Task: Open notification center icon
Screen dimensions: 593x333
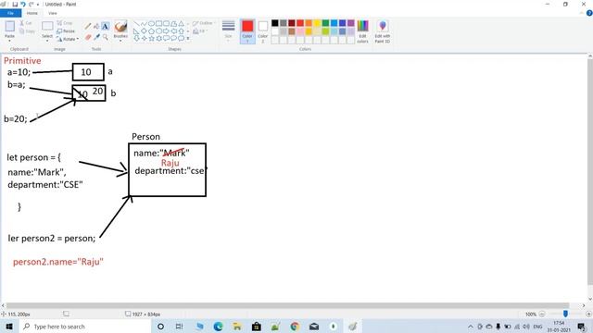Action: [x=582, y=327]
